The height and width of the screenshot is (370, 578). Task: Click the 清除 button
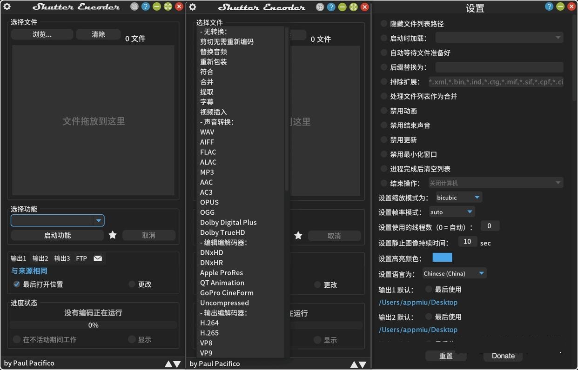98,34
